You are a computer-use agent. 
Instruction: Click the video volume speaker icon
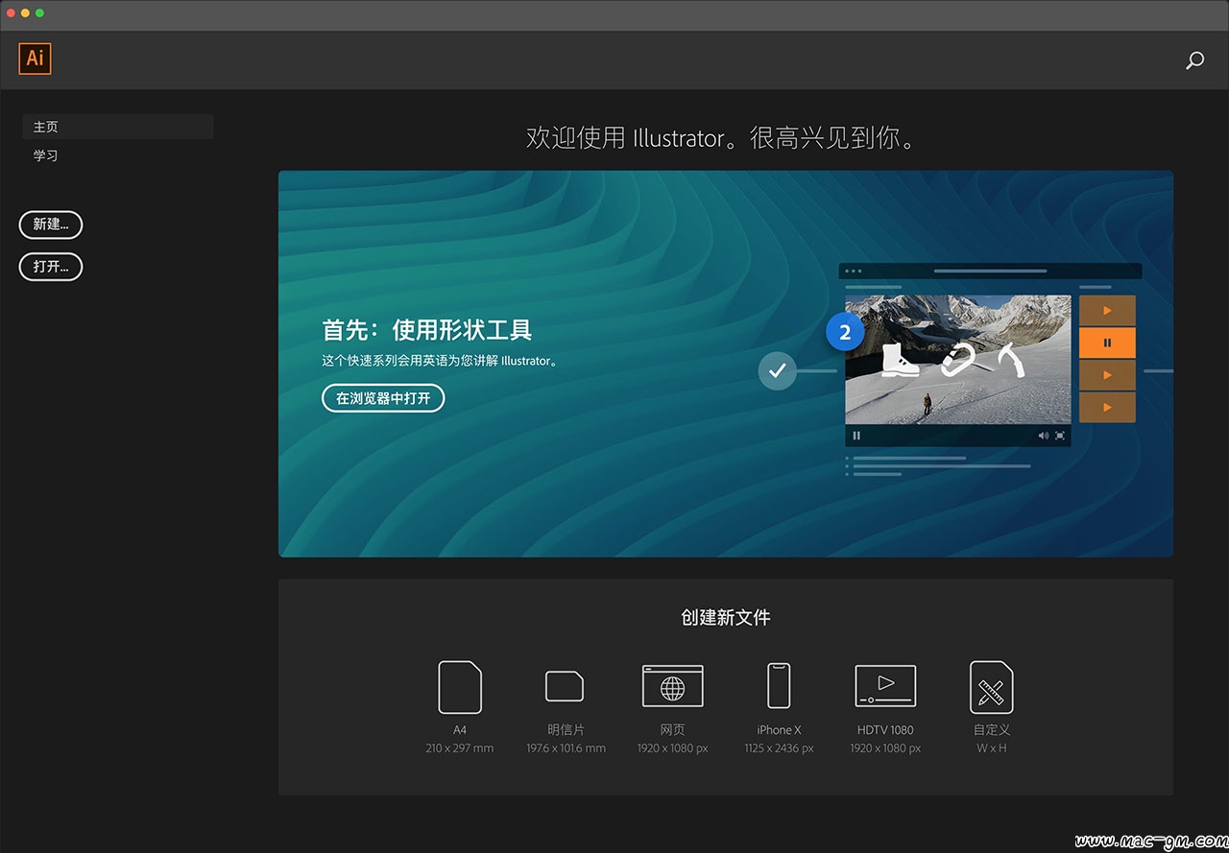pos(1044,436)
